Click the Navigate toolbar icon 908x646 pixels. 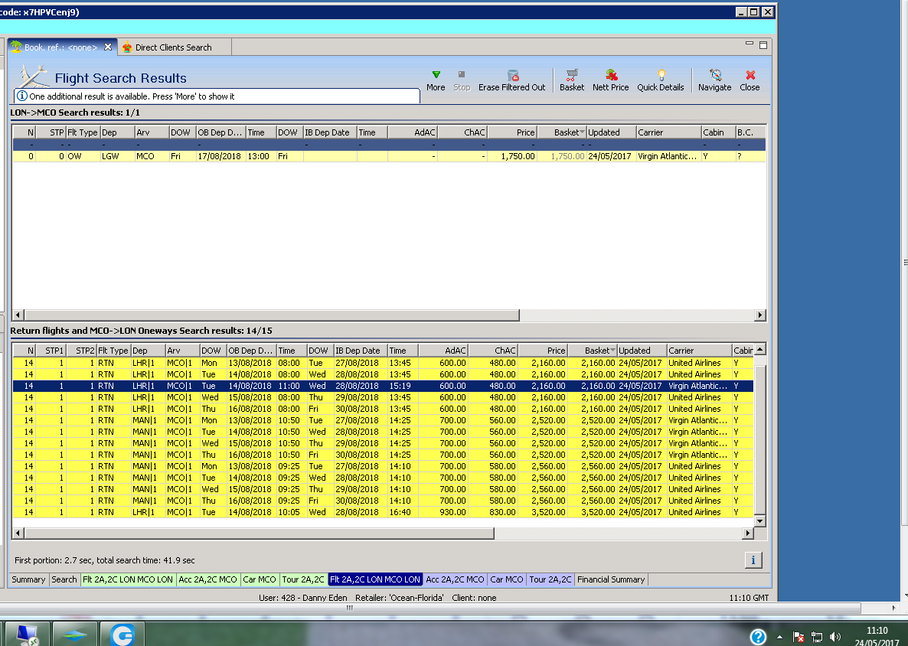714,75
